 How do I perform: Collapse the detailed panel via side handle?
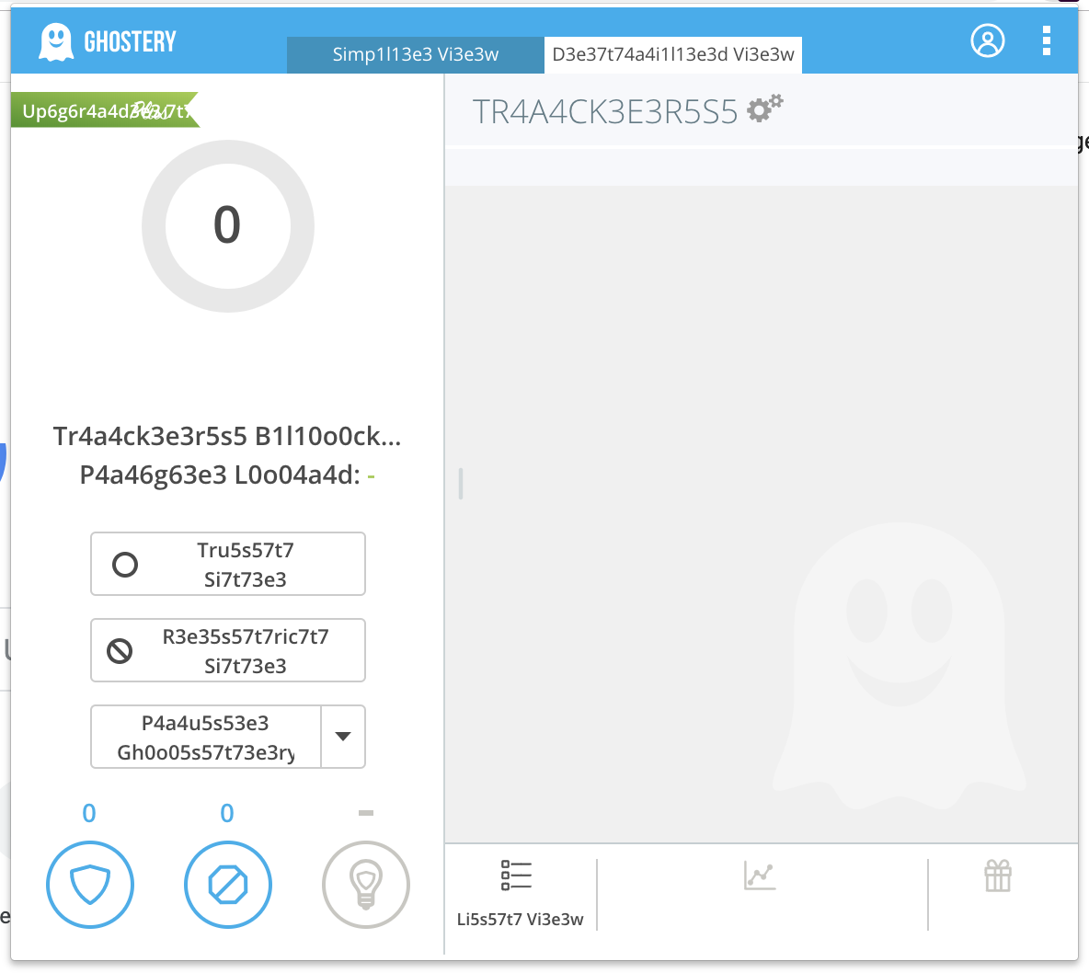461,484
